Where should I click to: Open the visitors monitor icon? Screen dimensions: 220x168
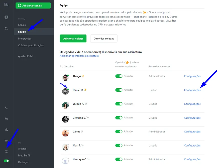tap(6, 17)
